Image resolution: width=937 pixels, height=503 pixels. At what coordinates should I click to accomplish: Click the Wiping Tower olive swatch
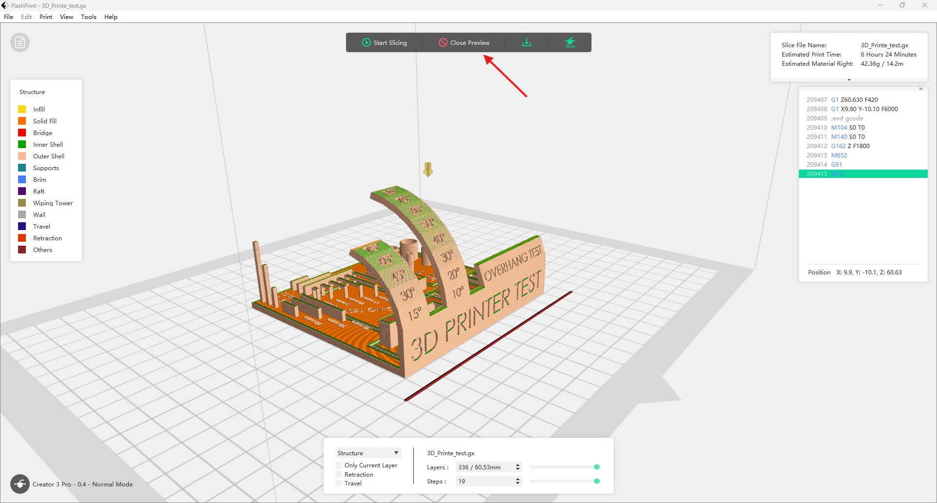22,203
